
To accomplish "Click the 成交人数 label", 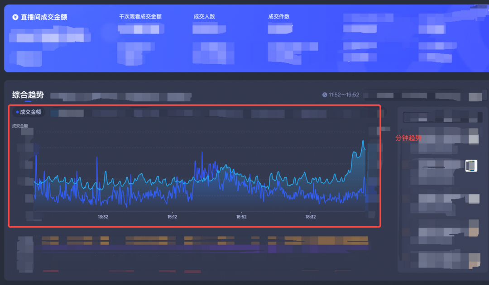I will 204,16.
